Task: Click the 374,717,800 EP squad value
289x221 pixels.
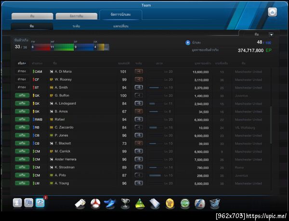Action: (254, 50)
